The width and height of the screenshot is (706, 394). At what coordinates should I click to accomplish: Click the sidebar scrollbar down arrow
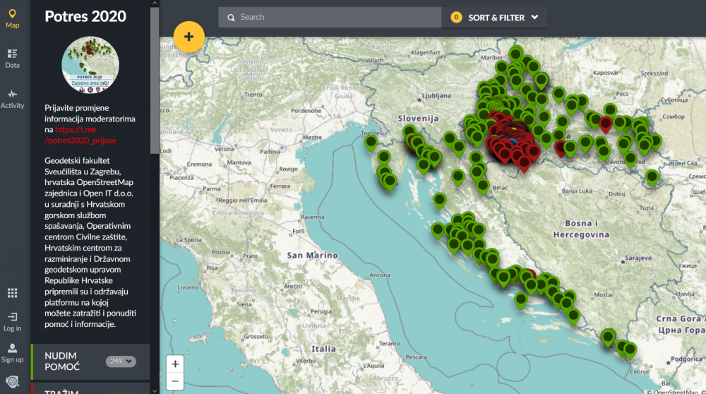pos(155,391)
